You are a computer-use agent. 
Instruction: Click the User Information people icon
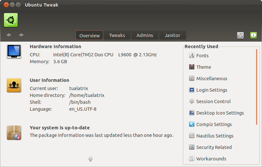tap(14, 85)
